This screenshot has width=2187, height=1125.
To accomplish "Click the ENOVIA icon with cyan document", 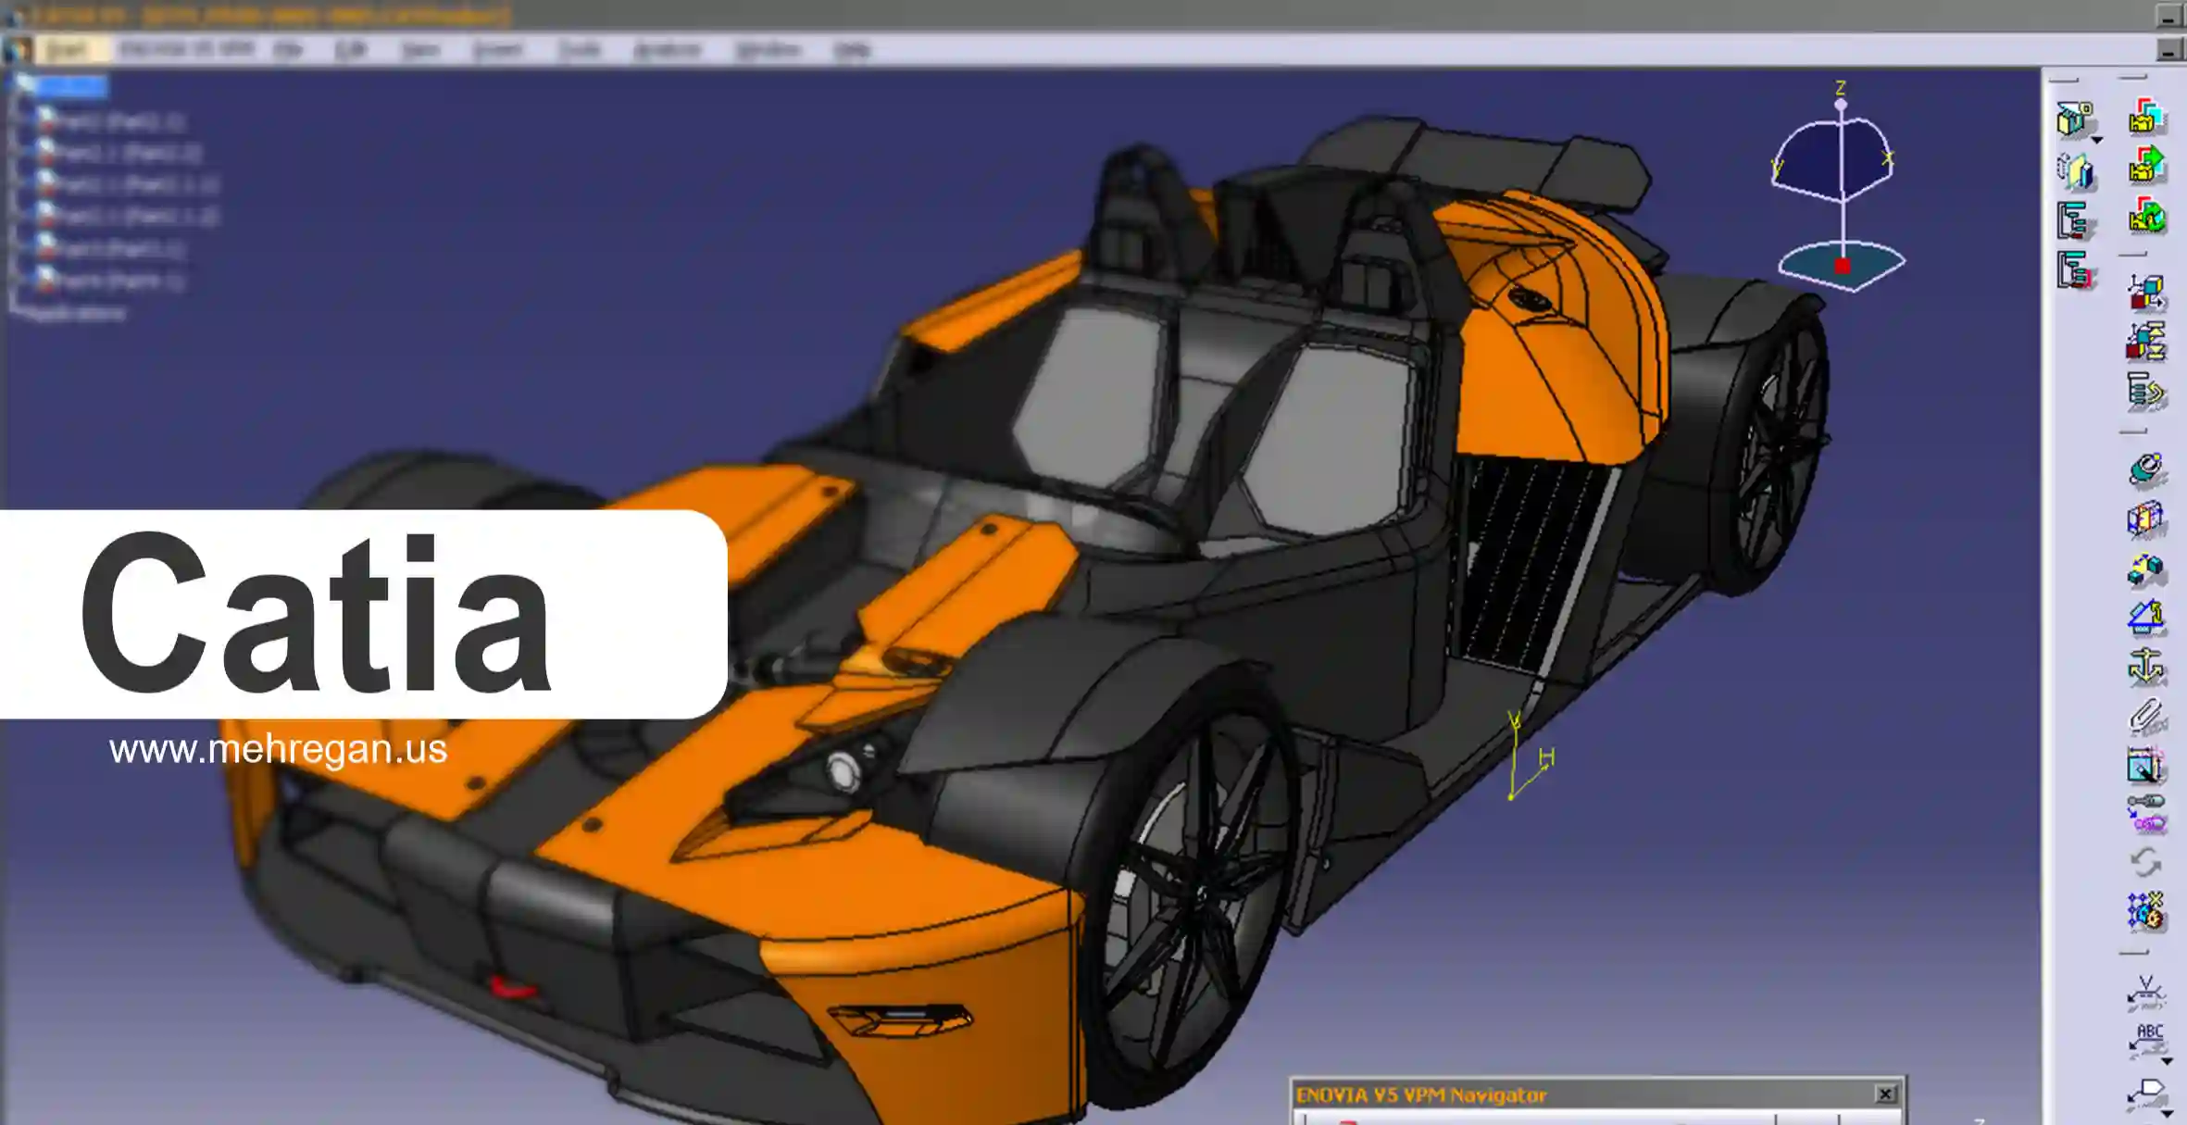I will (x=2146, y=118).
